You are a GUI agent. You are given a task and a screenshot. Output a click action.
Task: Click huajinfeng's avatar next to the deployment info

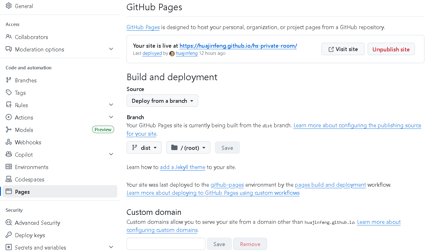click(x=172, y=54)
